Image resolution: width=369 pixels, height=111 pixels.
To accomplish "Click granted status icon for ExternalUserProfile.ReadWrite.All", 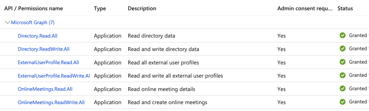I will (343, 75).
